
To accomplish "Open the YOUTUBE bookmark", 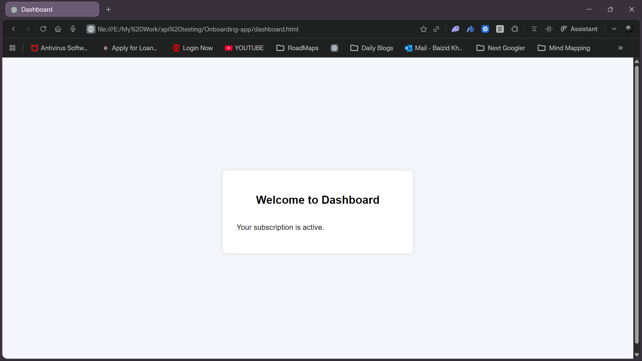I will 244,48.
